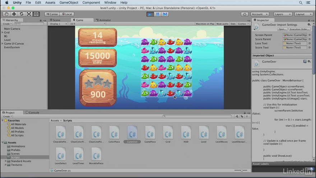Pause the game playback
The width and height of the screenshot is (316, 178).
[x=157, y=14]
